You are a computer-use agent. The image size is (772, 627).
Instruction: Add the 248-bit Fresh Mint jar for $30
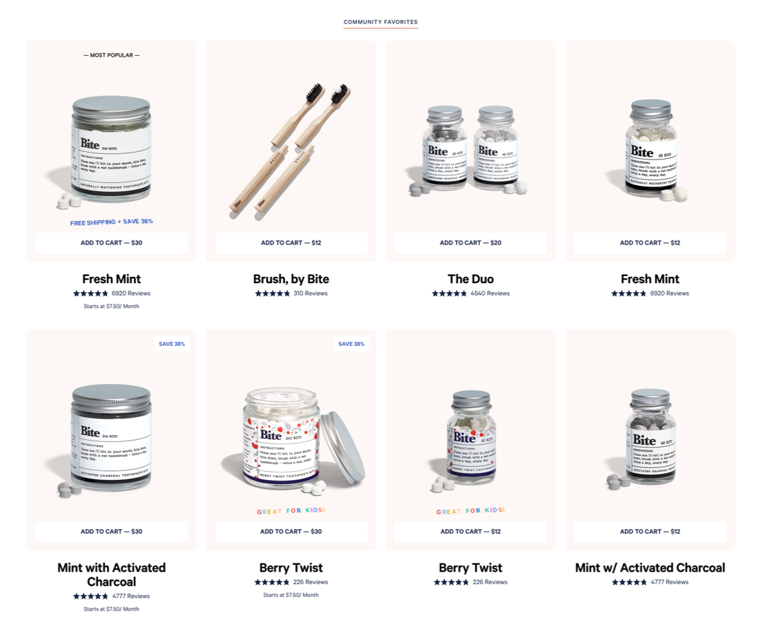(x=111, y=243)
